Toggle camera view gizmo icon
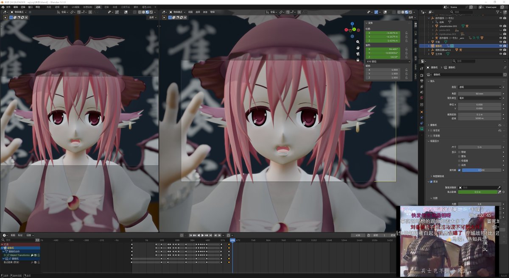This screenshot has height=278, width=509. tap(358, 54)
